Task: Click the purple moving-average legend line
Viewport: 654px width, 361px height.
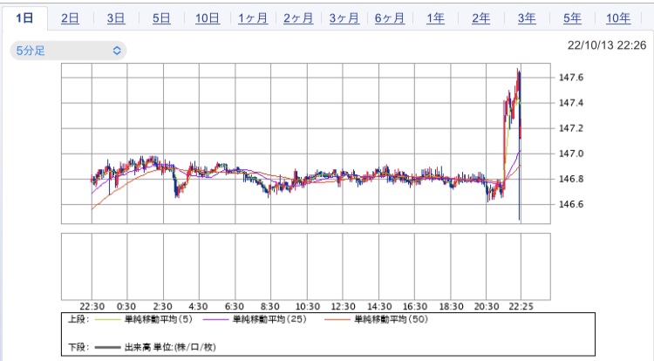Action: pyautogui.click(x=215, y=320)
